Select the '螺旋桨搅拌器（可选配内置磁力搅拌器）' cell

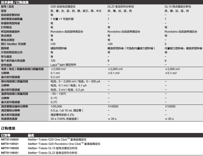pos(131,48)
